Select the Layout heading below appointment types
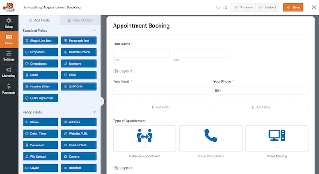The image size is (319, 174). 123,168
